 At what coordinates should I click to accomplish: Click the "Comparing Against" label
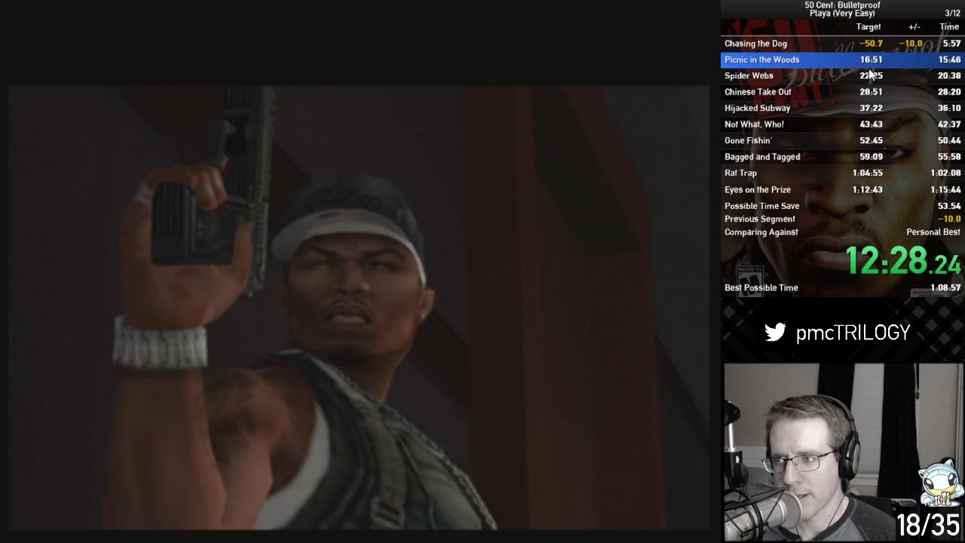761,232
